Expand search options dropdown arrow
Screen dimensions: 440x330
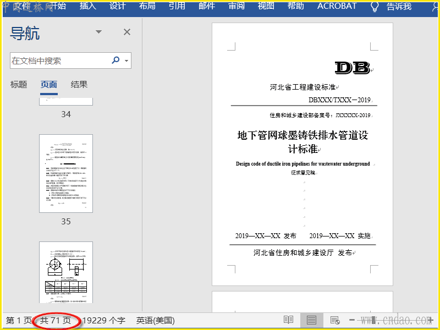[127, 61]
